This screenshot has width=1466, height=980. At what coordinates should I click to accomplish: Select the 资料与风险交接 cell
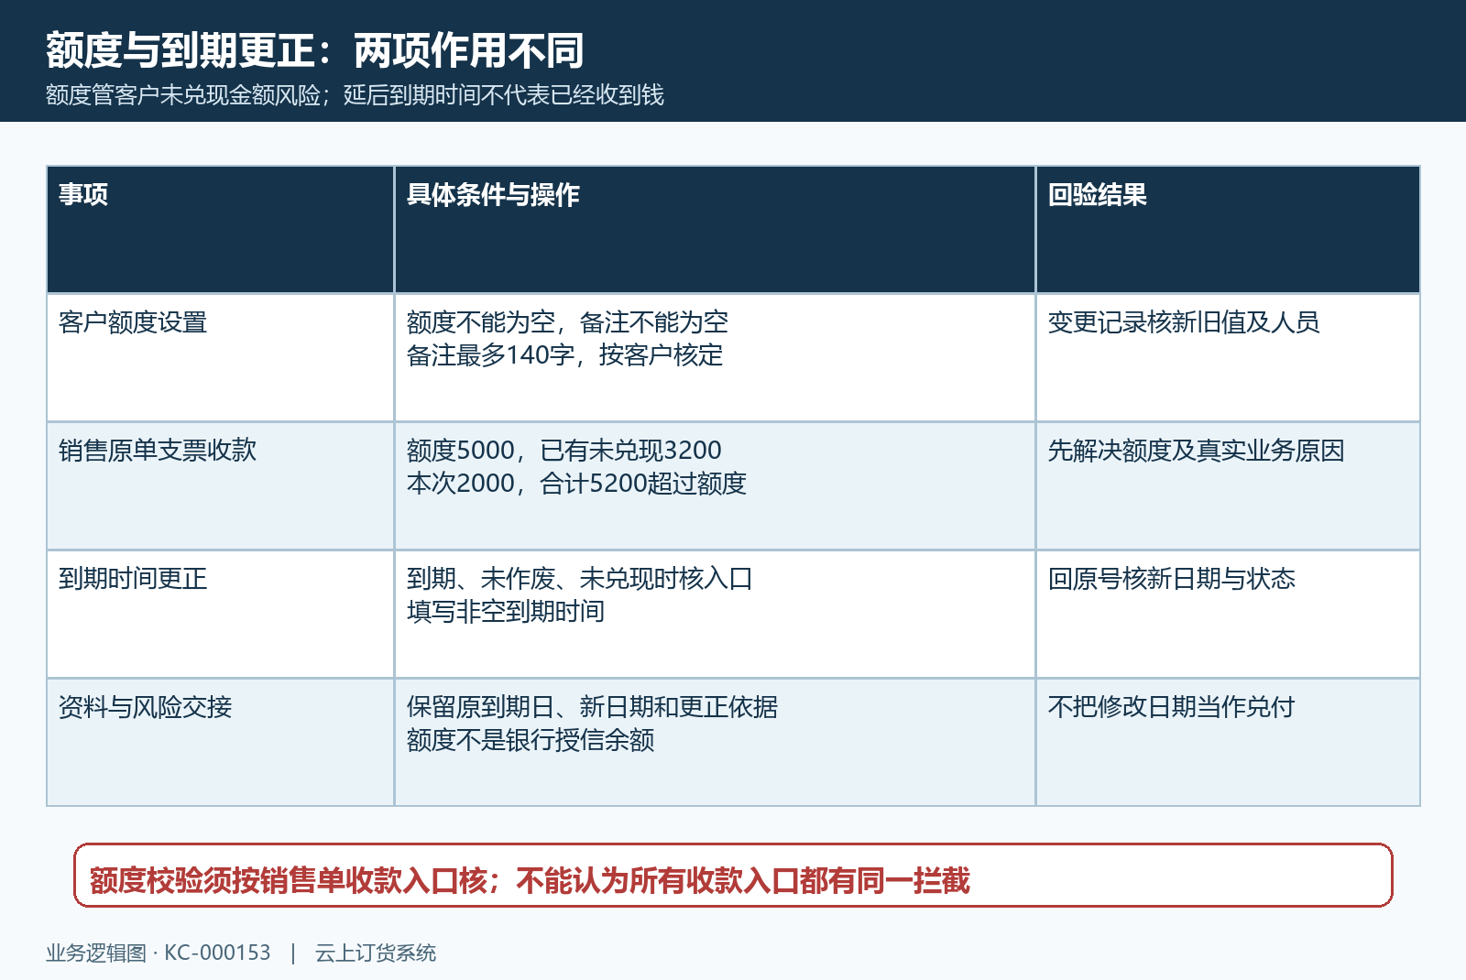[x=221, y=743]
